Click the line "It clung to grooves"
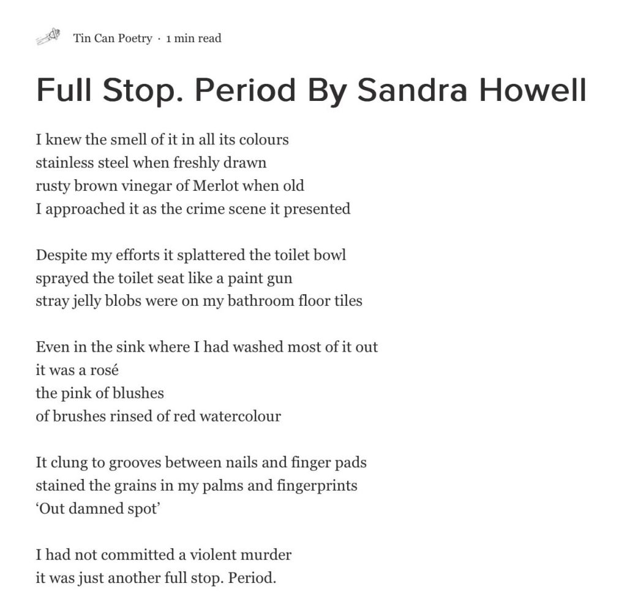Image resolution: width=627 pixels, height=605 pixels. (201, 462)
